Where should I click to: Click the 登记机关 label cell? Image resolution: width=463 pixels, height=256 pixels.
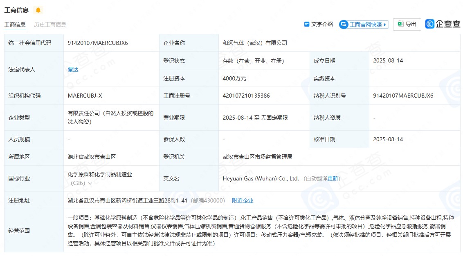[189, 157]
